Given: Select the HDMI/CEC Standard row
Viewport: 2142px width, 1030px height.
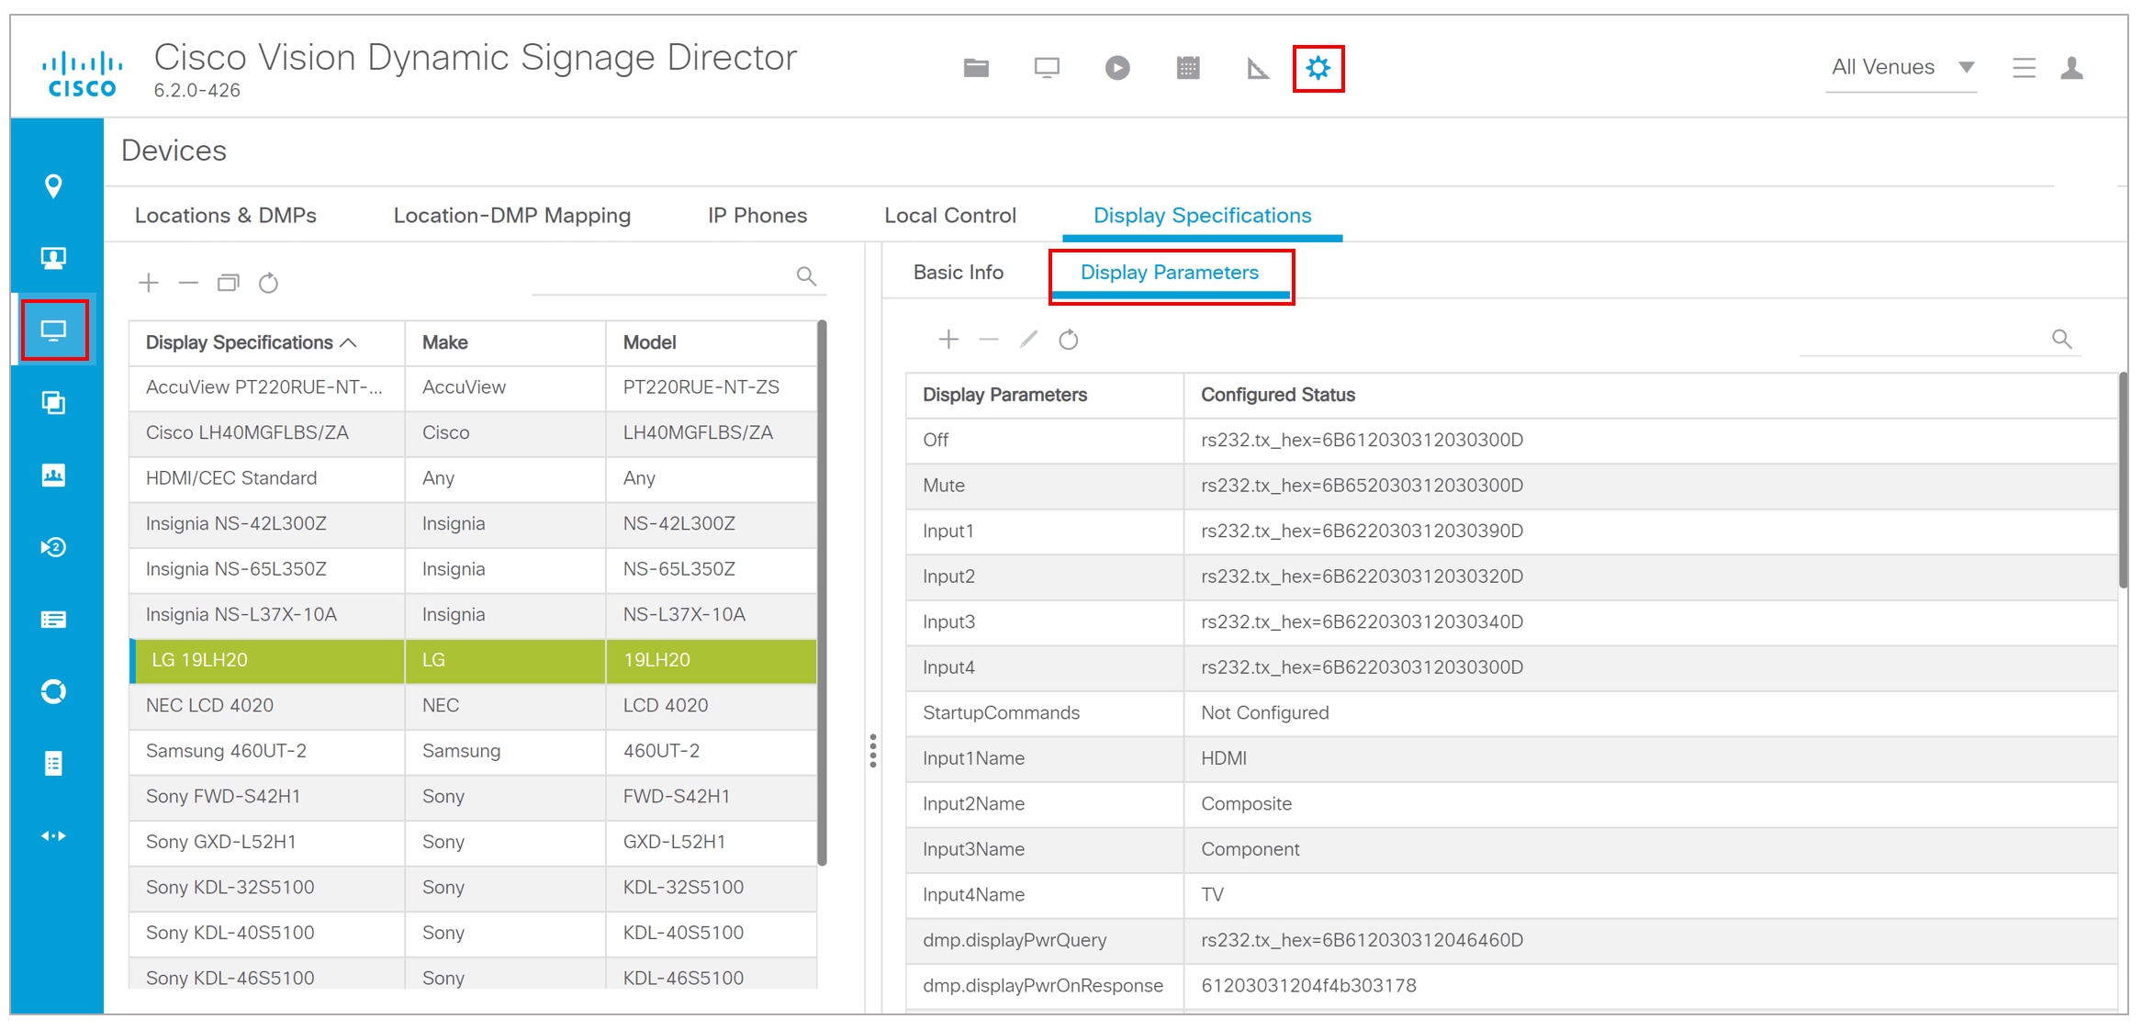Looking at the screenshot, I should click(x=473, y=478).
